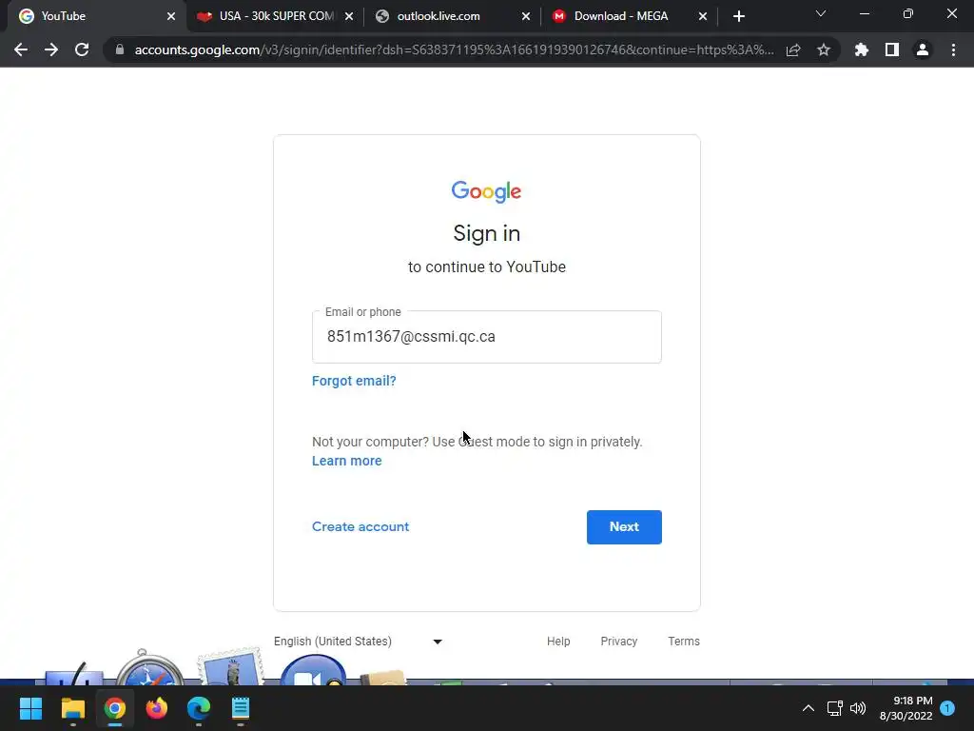Open the Extensions puzzle icon
This screenshot has width=974, height=731.
tap(861, 49)
